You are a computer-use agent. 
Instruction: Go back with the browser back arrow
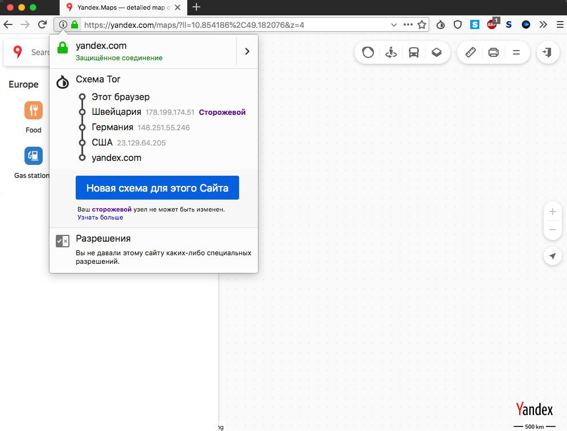[x=8, y=24]
